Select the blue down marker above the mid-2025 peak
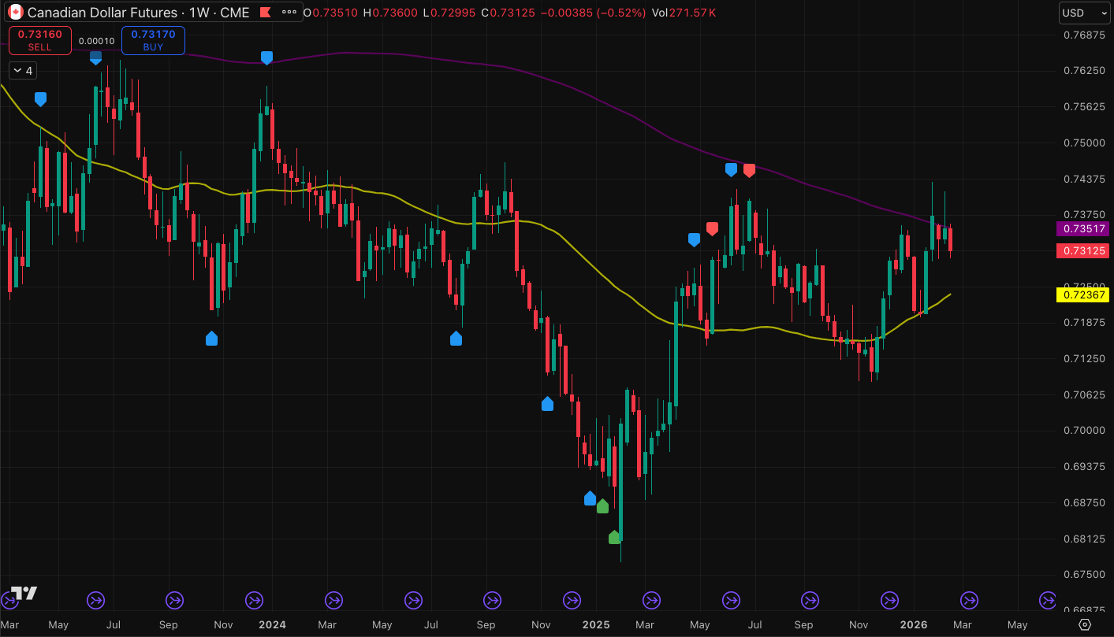Viewport: 1114px width, 637px height. pyautogui.click(x=731, y=169)
